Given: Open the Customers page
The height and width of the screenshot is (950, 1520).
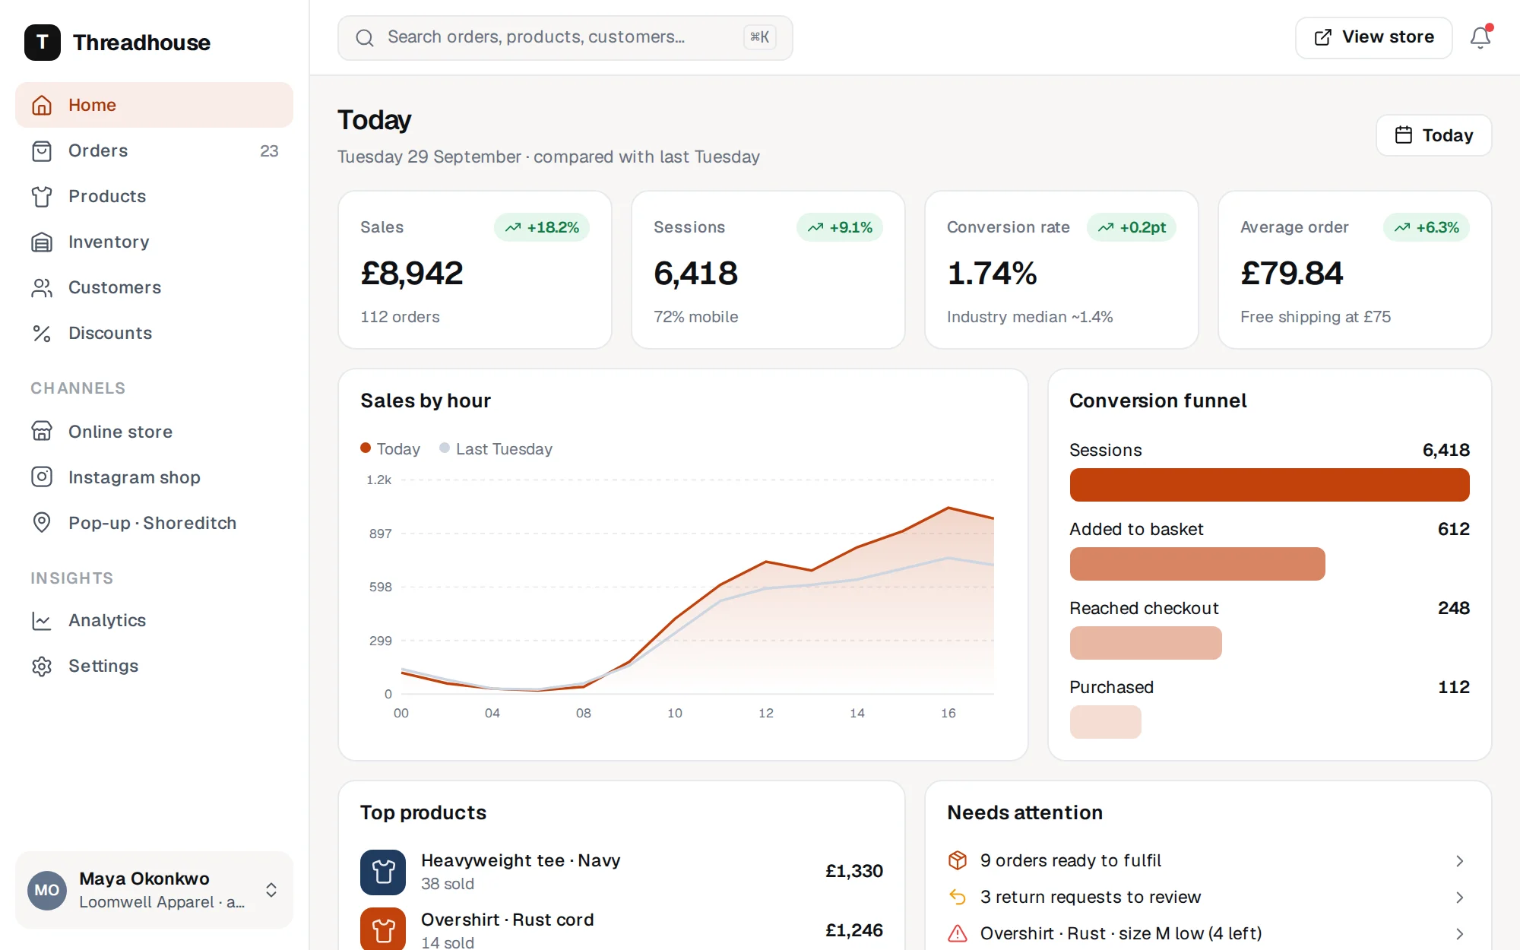Looking at the screenshot, I should [x=154, y=287].
